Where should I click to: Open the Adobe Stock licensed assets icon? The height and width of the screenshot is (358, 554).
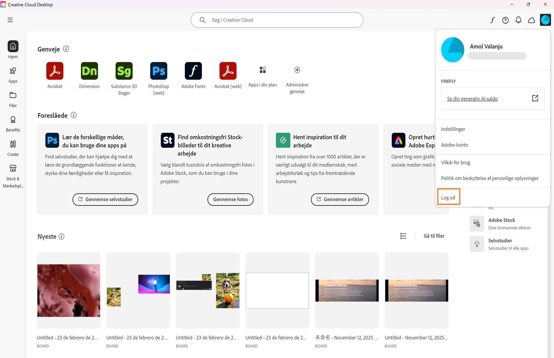477,224
